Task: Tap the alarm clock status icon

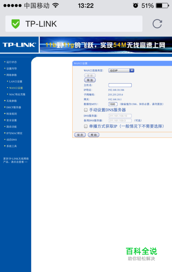Action: click(x=136, y=6)
